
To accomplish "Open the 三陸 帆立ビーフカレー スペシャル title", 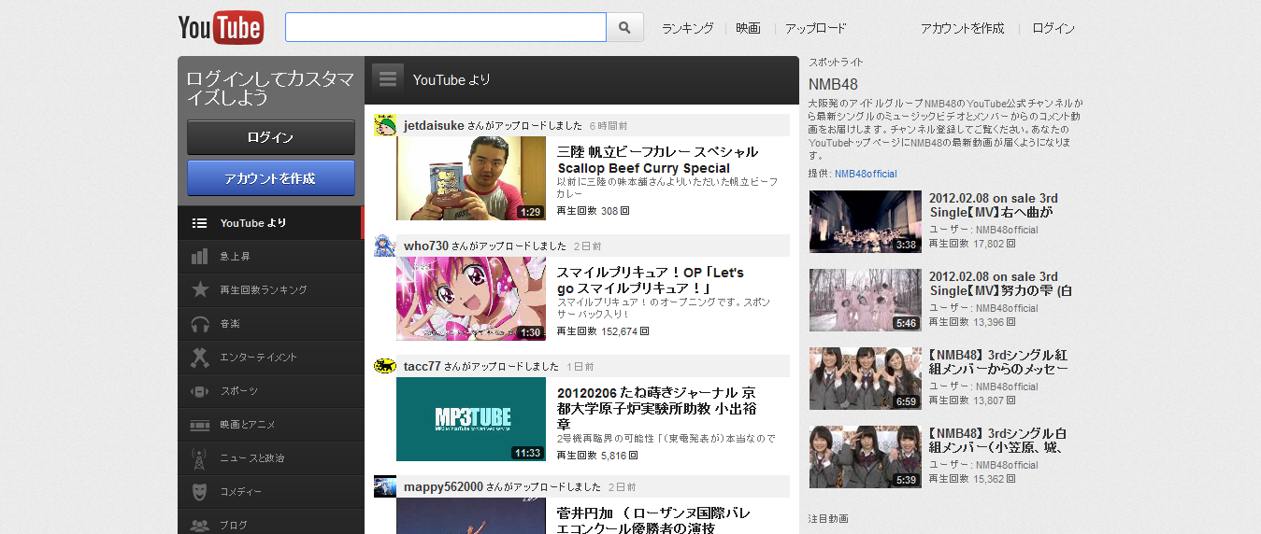I will click(x=657, y=160).
